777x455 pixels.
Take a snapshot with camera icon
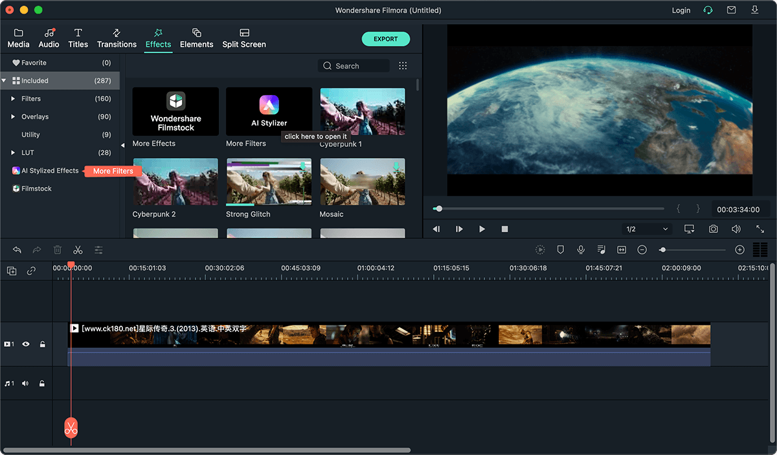click(x=713, y=229)
